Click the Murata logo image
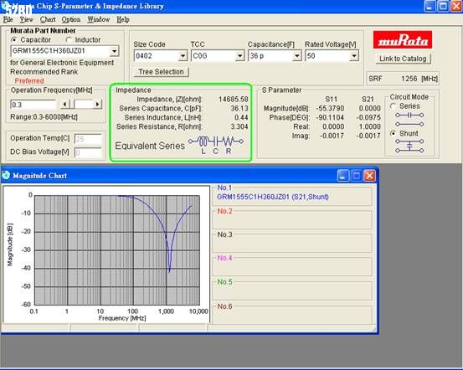 point(402,40)
